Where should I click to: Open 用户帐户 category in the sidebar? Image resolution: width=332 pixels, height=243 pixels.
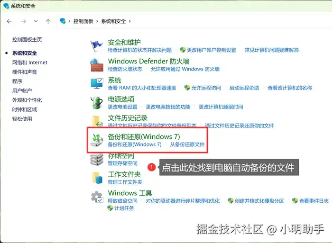tap(22, 91)
